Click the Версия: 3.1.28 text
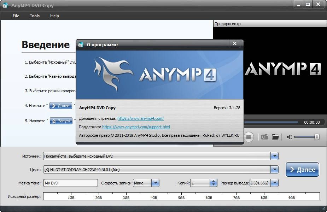Viewport: 327px width, 212px height. (x=227, y=108)
